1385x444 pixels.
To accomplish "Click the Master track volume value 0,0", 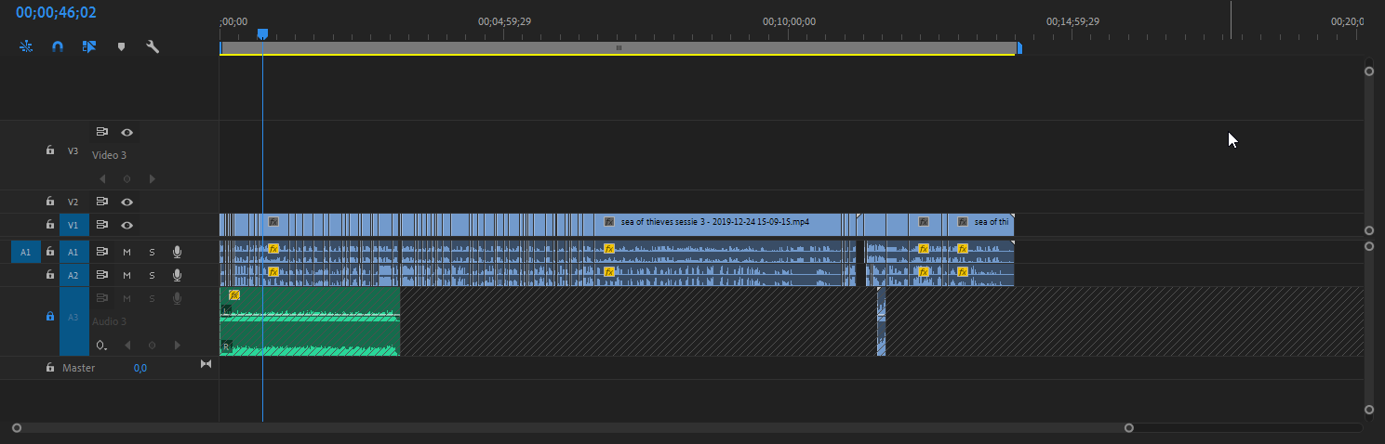I will 140,368.
